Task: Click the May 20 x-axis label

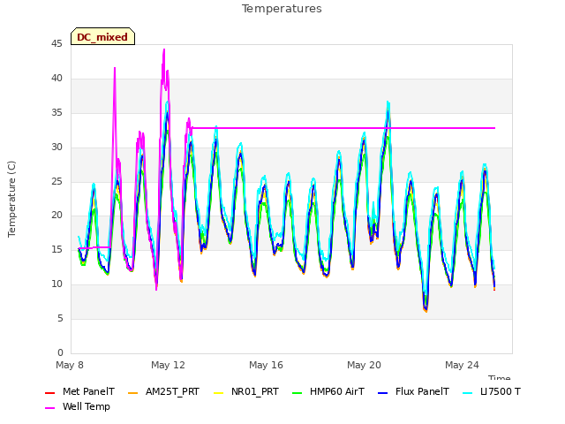Action: (x=364, y=365)
